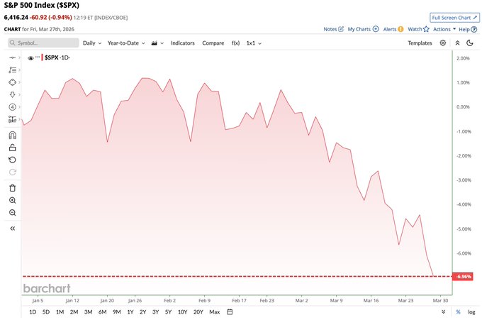Select the arrow annotation tool

12,94
